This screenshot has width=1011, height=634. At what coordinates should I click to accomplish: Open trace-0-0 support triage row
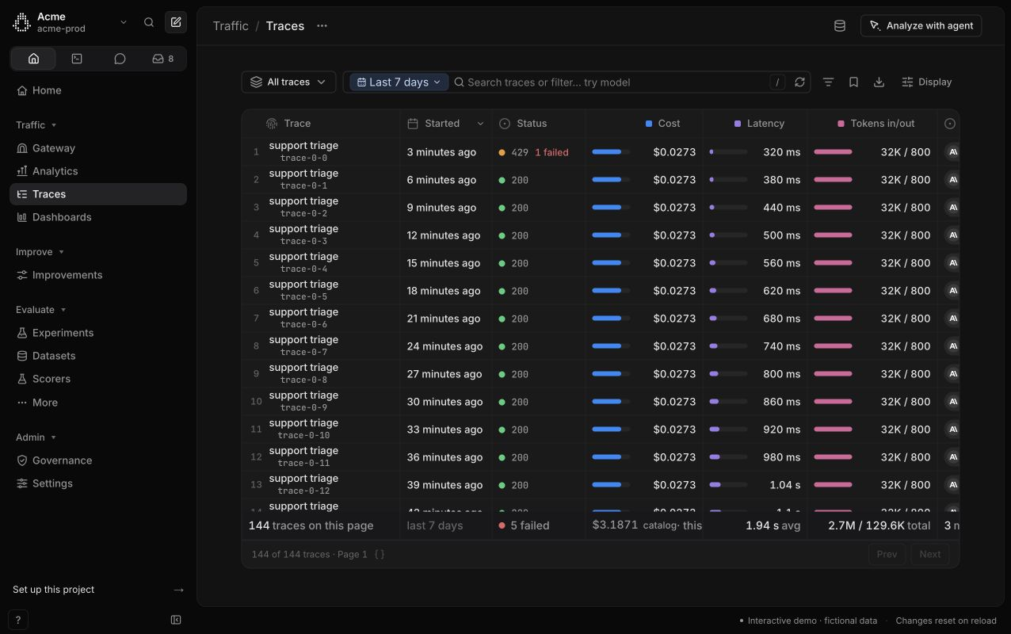point(601,152)
